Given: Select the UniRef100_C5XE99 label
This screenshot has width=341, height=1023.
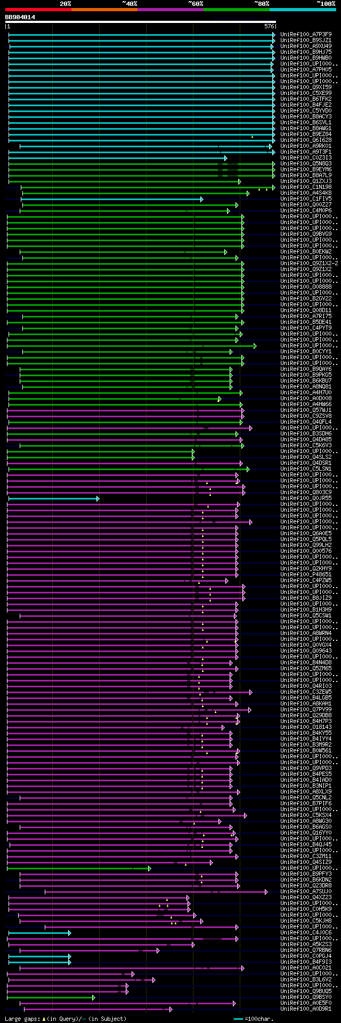Looking at the screenshot, I should [x=306, y=93].
